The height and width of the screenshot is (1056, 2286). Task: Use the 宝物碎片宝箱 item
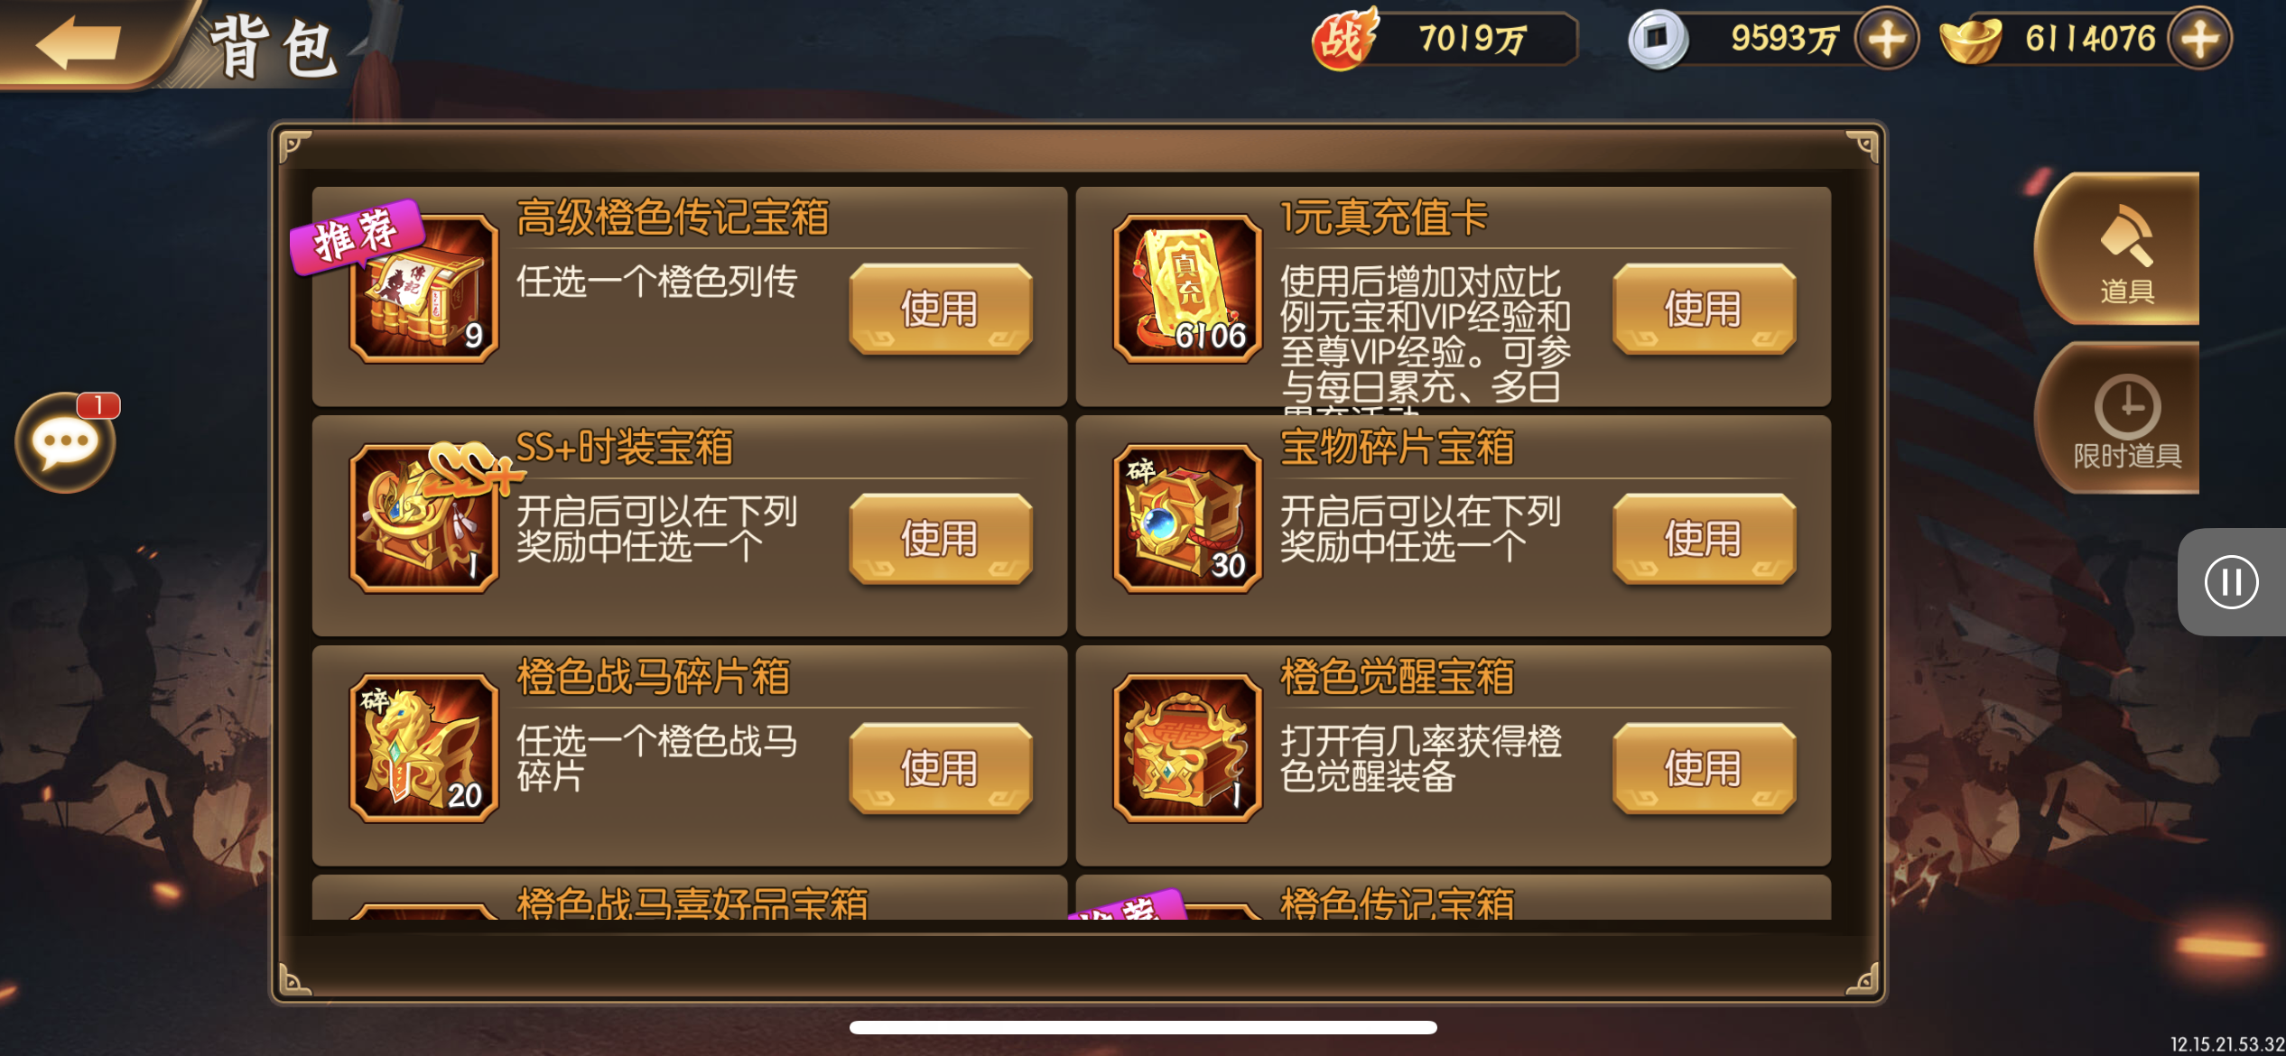tap(1704, 539)
